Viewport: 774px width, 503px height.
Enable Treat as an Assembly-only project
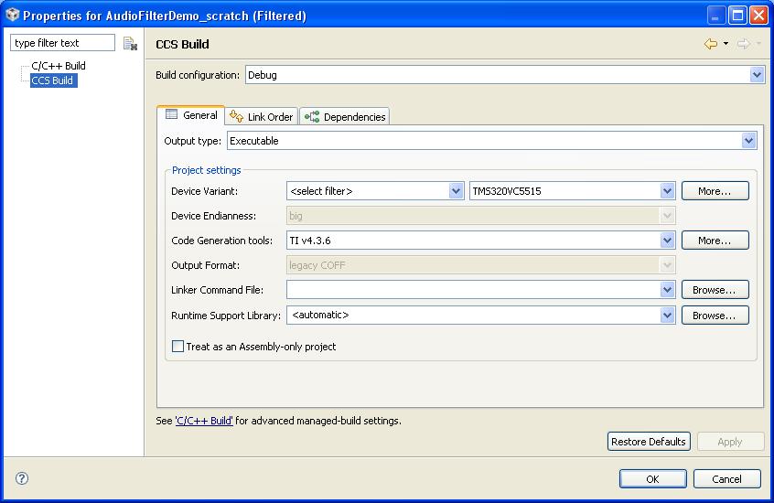coord(178,347)
